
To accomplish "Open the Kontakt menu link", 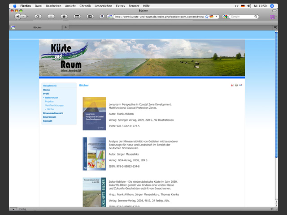I will click(x=48, y=121).
